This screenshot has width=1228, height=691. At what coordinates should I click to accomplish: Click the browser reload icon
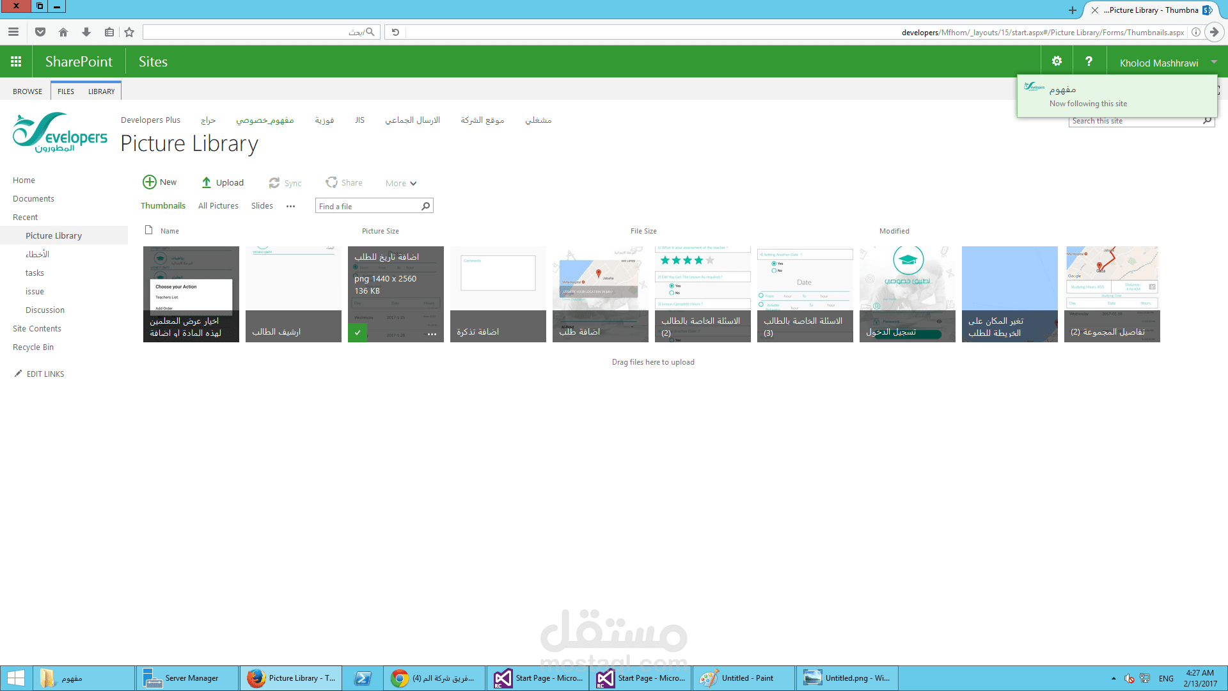395,32
